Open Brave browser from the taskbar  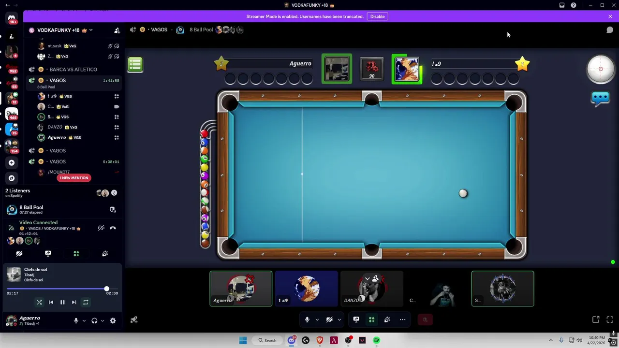point(320,340)
